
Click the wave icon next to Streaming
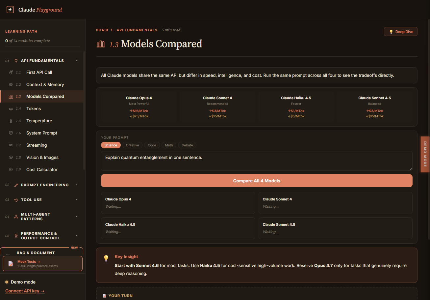(x=11, y=145)
